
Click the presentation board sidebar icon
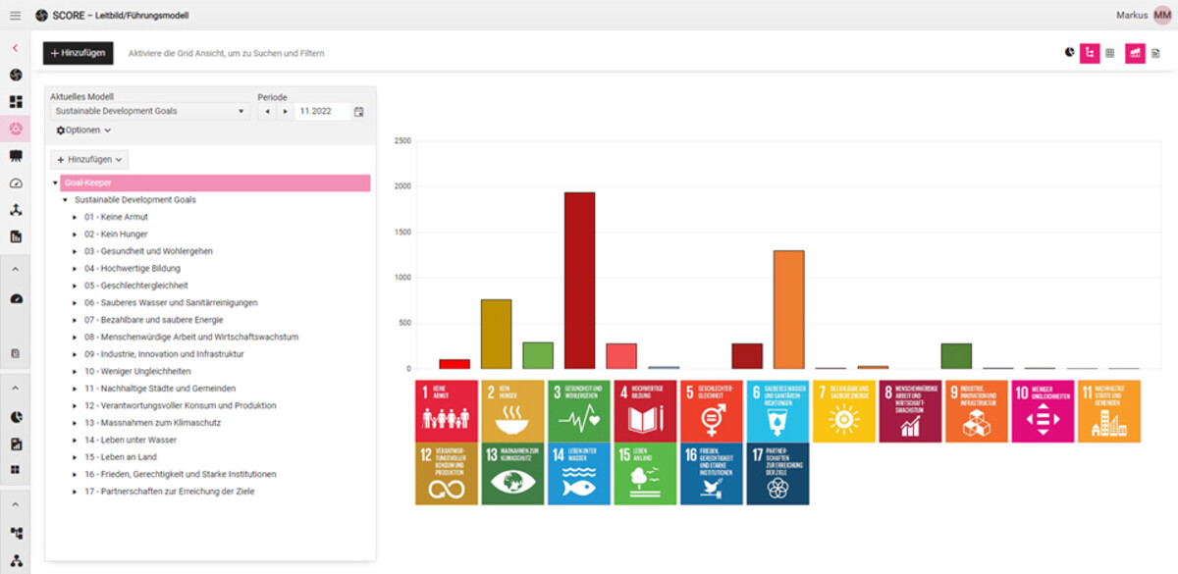(x=16, y=156)
